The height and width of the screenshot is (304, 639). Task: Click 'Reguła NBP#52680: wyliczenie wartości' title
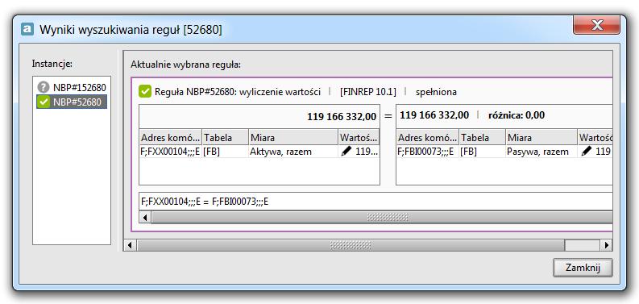238,92
